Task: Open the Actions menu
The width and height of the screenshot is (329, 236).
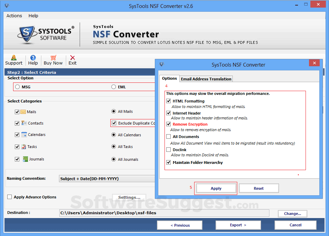Action: point(14,16)
